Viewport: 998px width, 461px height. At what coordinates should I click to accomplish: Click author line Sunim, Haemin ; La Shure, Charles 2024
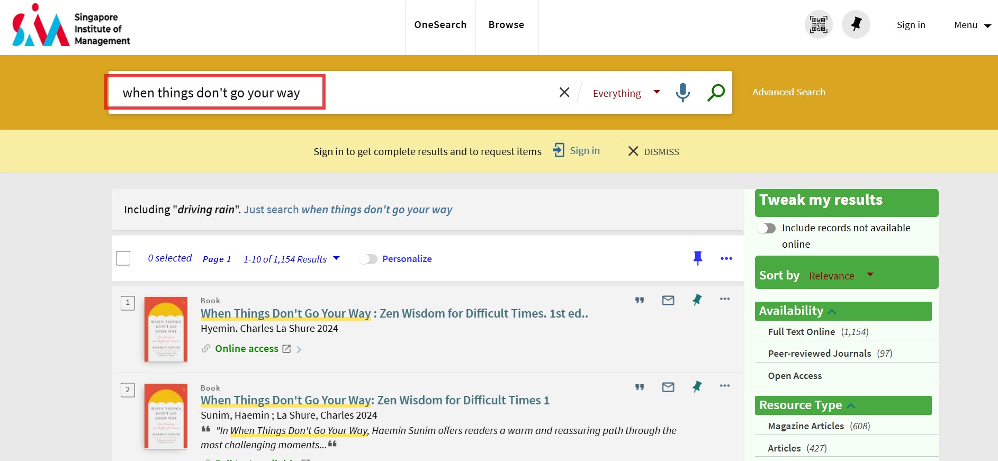(289, 415)
